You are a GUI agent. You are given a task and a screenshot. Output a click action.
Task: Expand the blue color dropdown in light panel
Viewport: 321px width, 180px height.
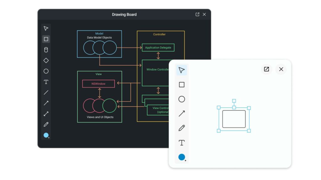[x=182, y=157]
